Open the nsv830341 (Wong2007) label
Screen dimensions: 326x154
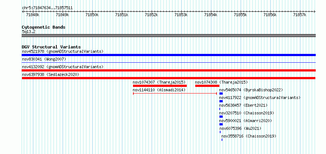click(x=44, y=59)
